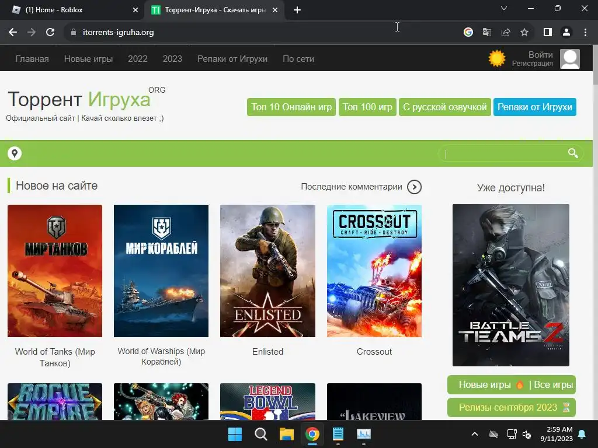Open the Rogue Empire thumbnail
Screen dimensions: 598x448
pyautogui.click(x=55, y=401)
